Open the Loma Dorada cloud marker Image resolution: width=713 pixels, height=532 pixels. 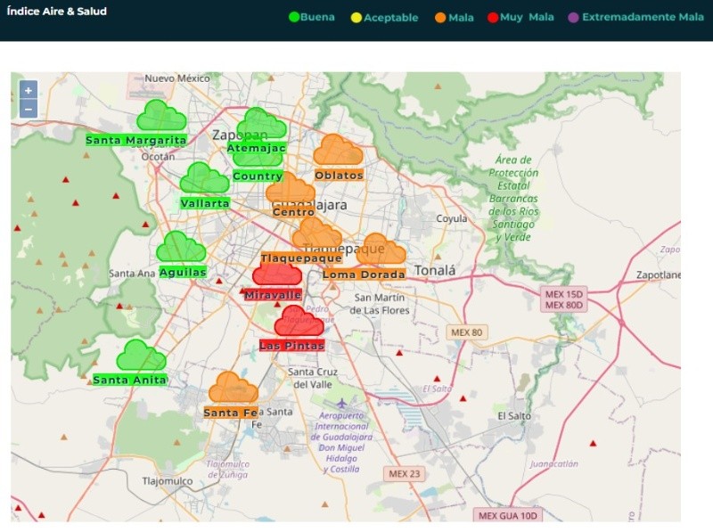[381, 250]
